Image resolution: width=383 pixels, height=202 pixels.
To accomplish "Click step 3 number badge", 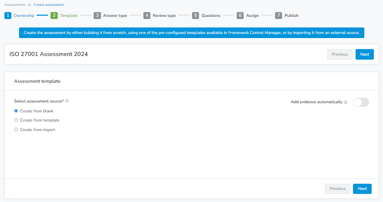I will pyautogui.click(x=97, y=15).
